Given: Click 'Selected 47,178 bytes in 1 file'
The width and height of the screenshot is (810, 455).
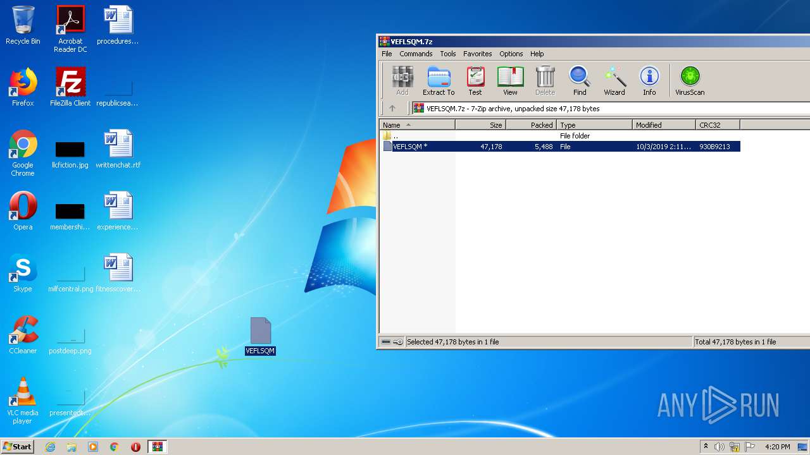Looking at the screenshot, I should [x=453, y=342].
